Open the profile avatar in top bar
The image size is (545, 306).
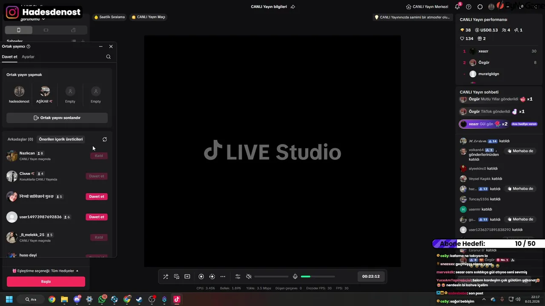[x=491, y=7]
